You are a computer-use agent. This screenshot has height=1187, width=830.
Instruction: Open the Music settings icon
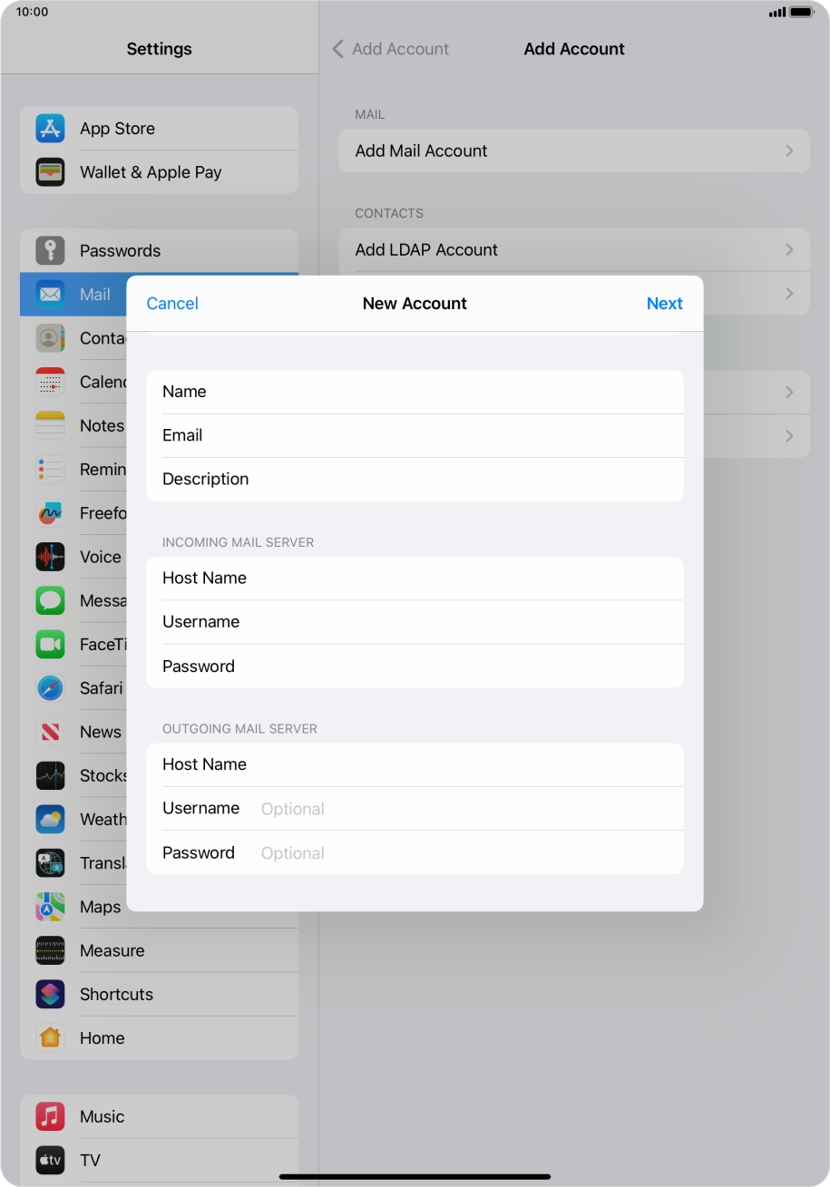pos(50,1116)
